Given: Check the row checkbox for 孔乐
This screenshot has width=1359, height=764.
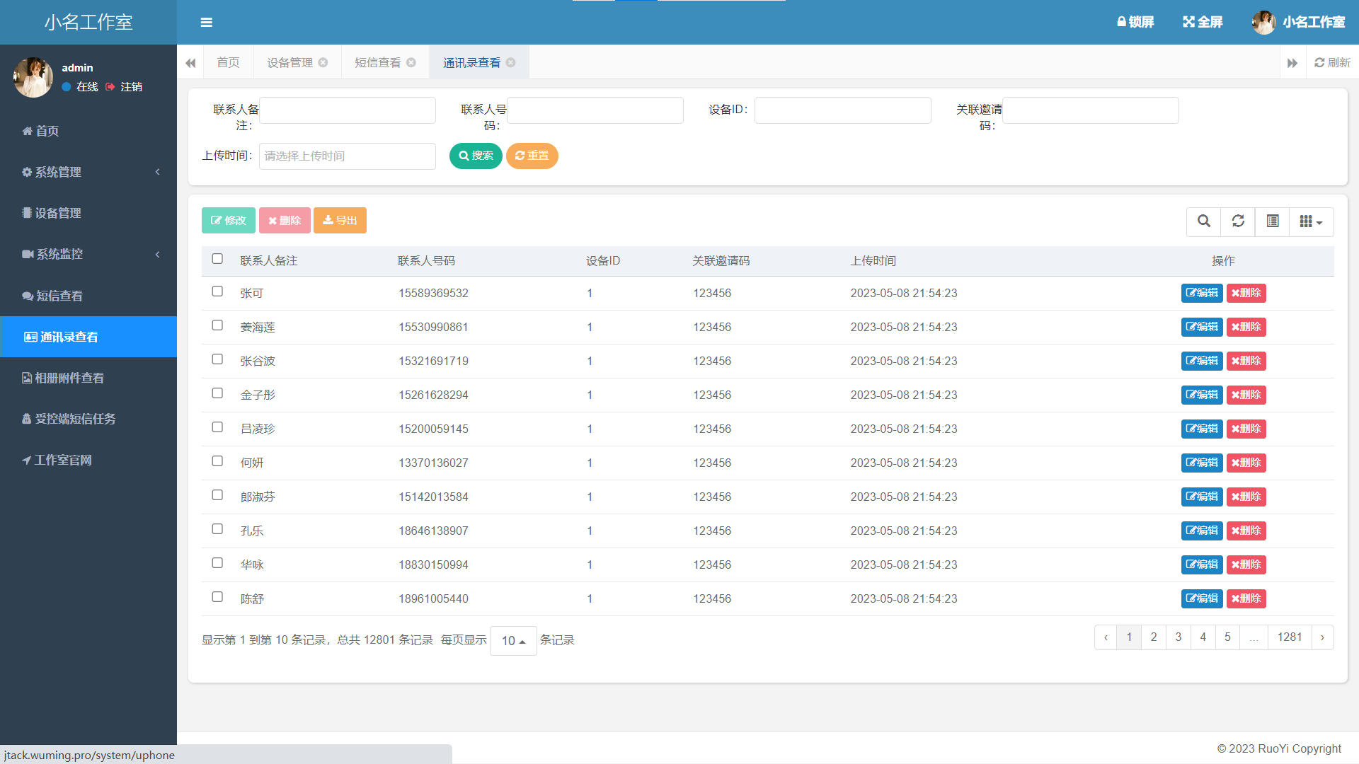Looking at the screenshot, I should [217, 529].
